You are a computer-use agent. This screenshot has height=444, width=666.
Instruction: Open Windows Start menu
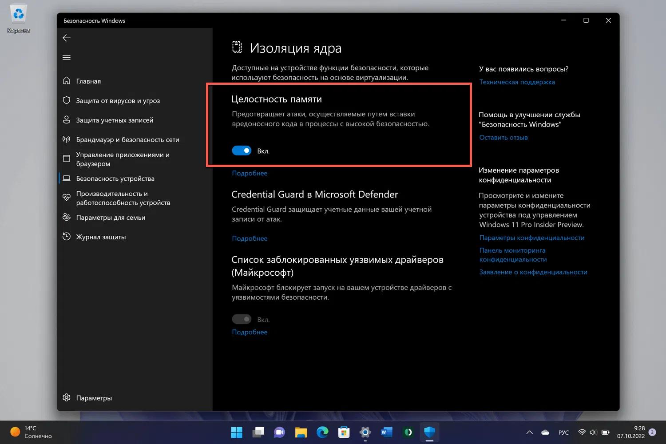237,432
